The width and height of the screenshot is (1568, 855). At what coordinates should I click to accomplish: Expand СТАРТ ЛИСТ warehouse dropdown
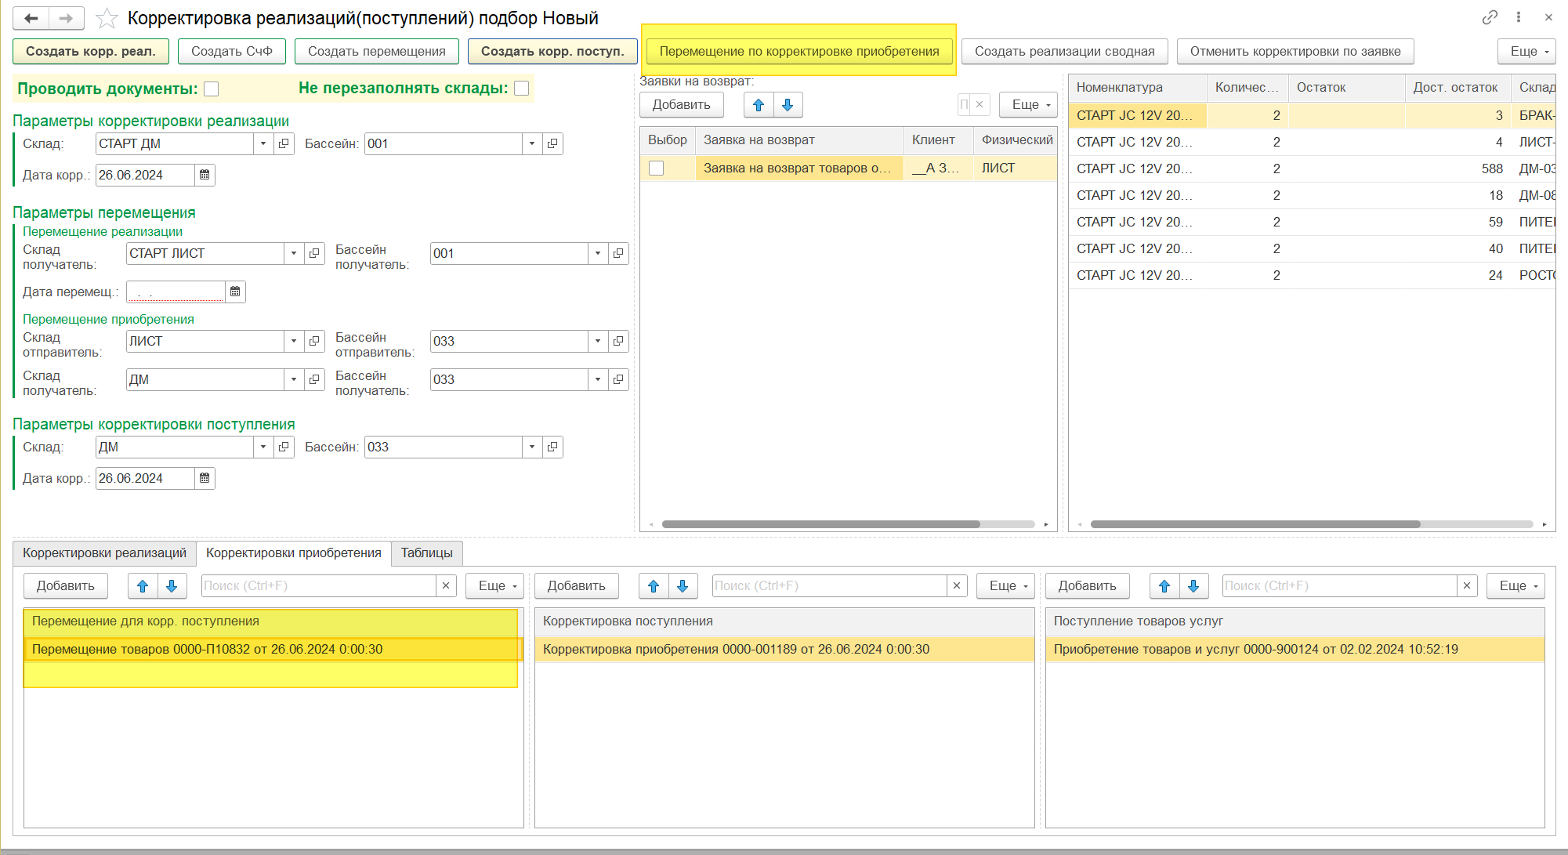[x=294, y=253]
